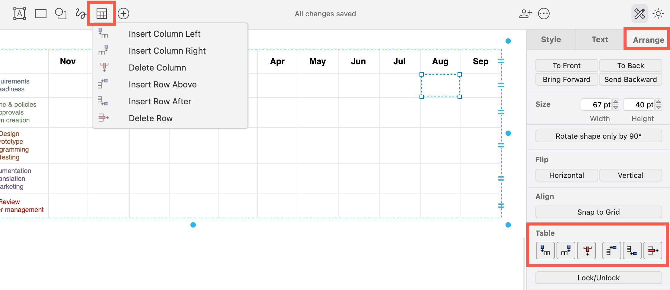This screenshot has width=670, height=290.
Task: Choose Insert Row Above from menu
Action: (x=162, y=84)
